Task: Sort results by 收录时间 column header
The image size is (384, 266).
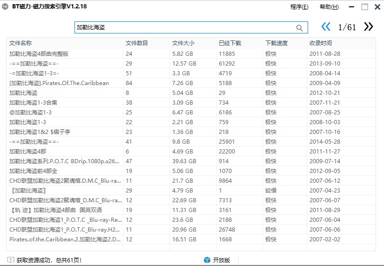Action: pyautogui.click(x=321, y=43)
